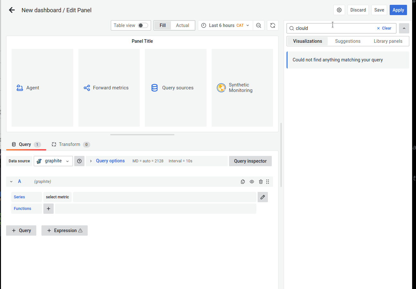Click the select metric field for Series
The image size is (416, 289).
[x=57, y=197]
